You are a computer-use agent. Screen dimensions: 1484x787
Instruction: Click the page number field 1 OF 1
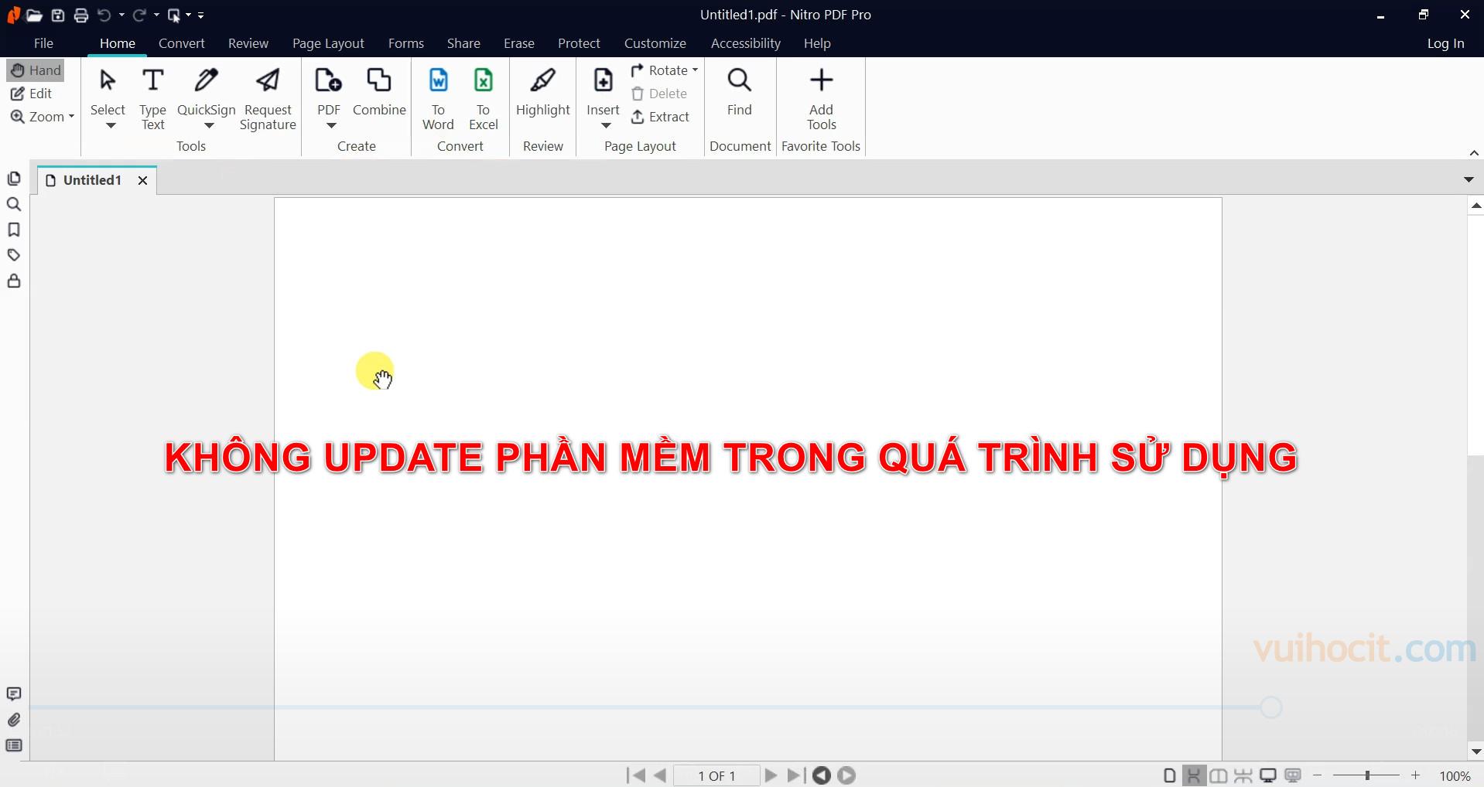pyautogui.click(x=716, y=775)
